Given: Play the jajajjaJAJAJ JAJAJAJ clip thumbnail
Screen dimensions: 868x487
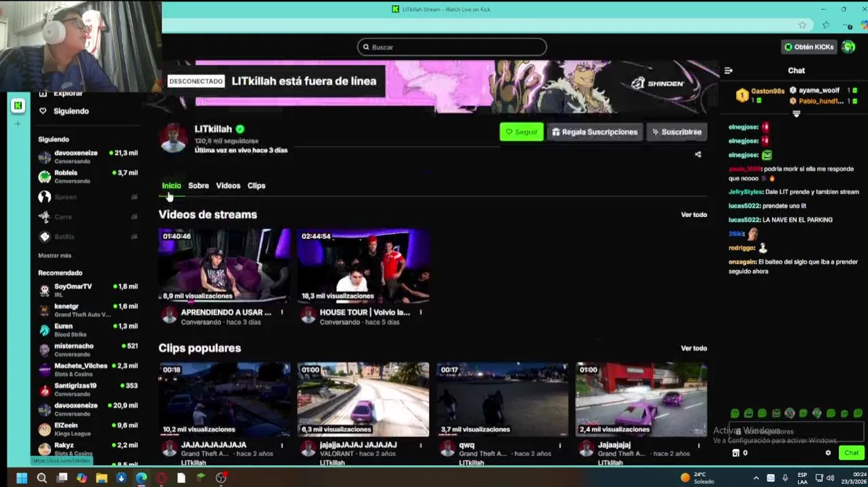Looking at the screenshot, I should 363,399.
